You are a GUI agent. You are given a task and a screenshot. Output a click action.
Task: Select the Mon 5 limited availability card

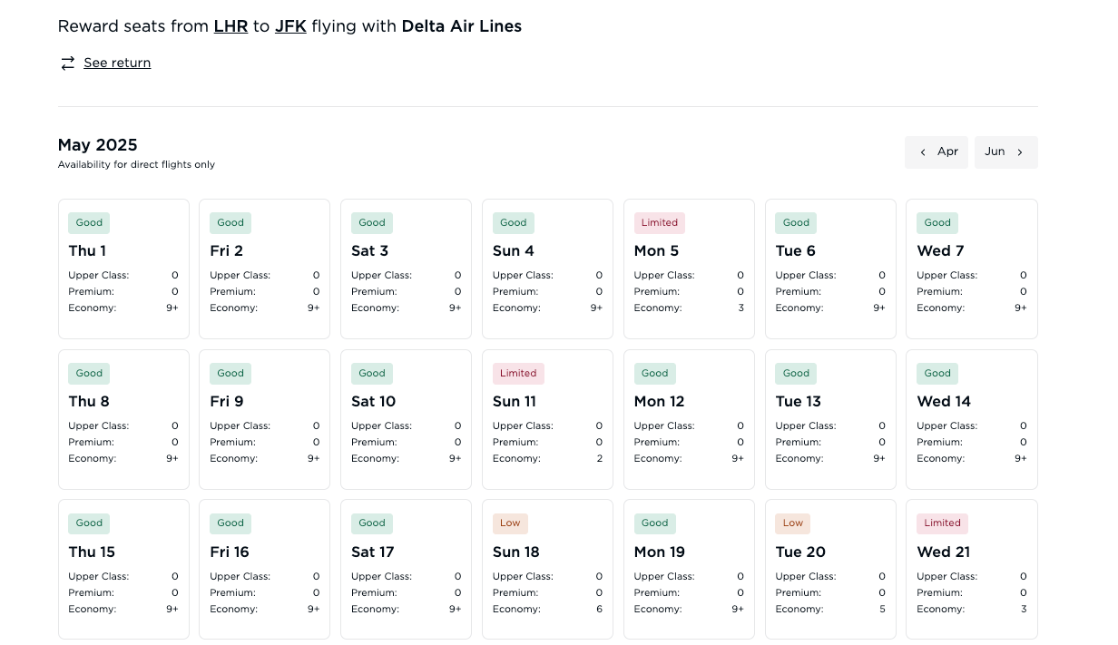coord(689,269)
